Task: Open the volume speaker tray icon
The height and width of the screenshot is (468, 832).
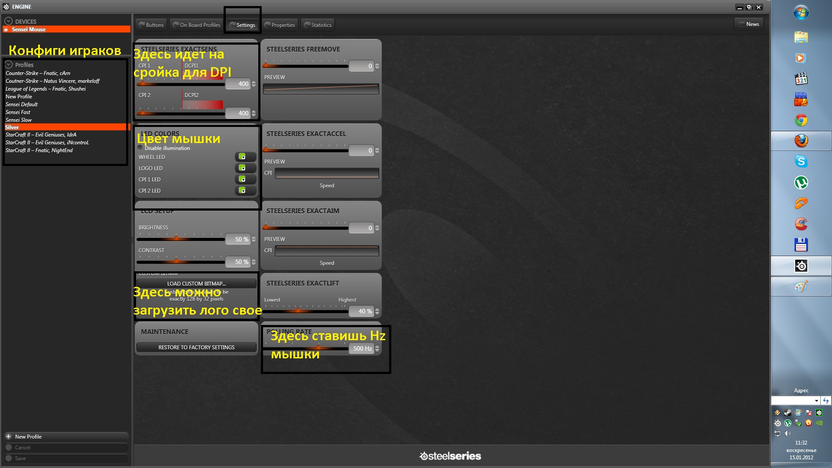Action: pos(788,433)
